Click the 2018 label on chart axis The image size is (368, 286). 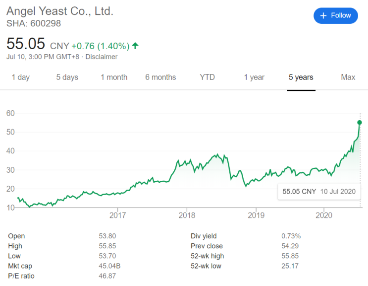[187, 215]
